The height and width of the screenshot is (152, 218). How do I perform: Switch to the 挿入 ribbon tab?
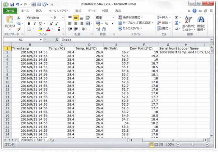pos(39,11)
